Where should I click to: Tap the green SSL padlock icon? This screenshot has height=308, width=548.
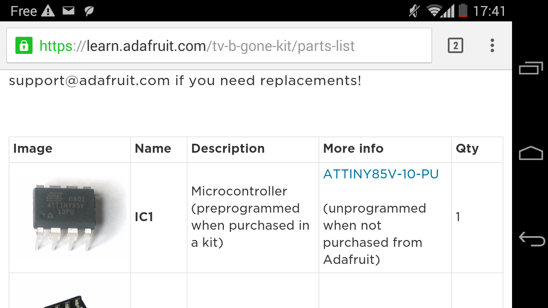tap(24, 46)
